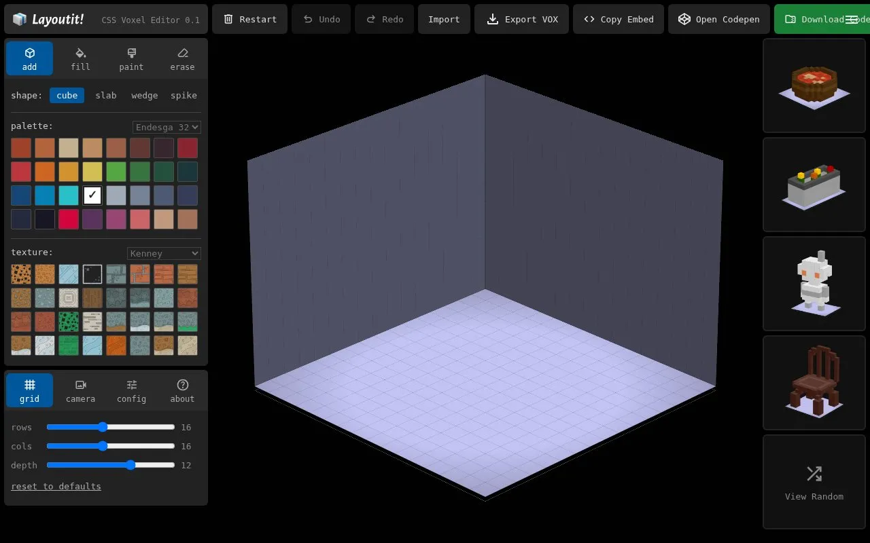Viewport: 870px width, 543px height.
Task: Open the camera settings tab
Action: [80, 390]
